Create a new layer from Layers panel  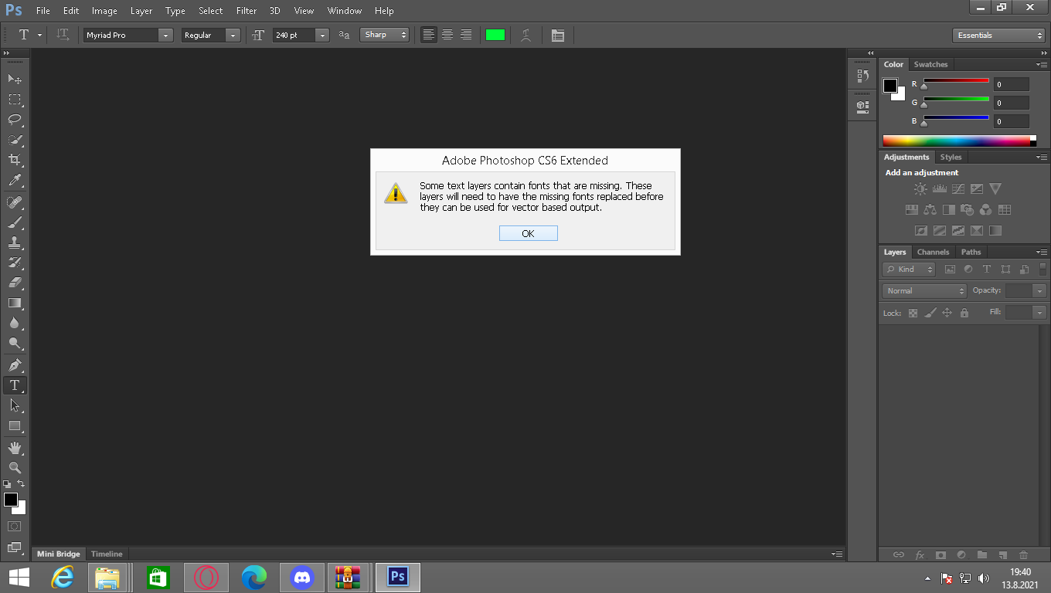click(1003, 554)
